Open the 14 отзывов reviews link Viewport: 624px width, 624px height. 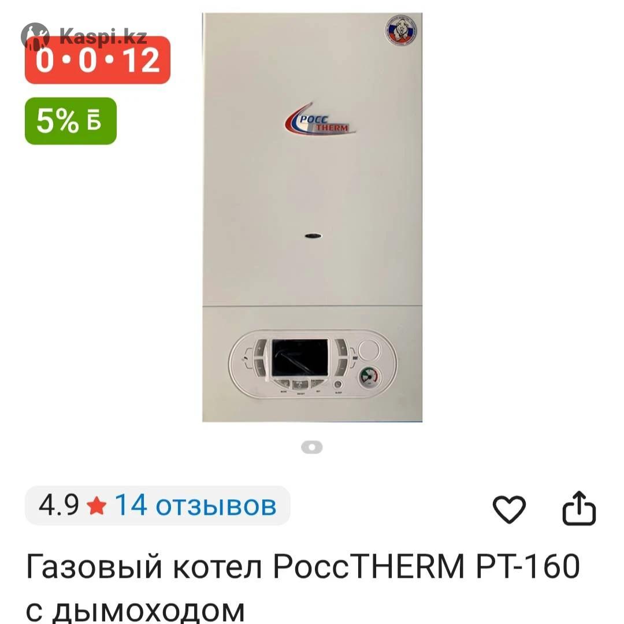tap(195, 506)
